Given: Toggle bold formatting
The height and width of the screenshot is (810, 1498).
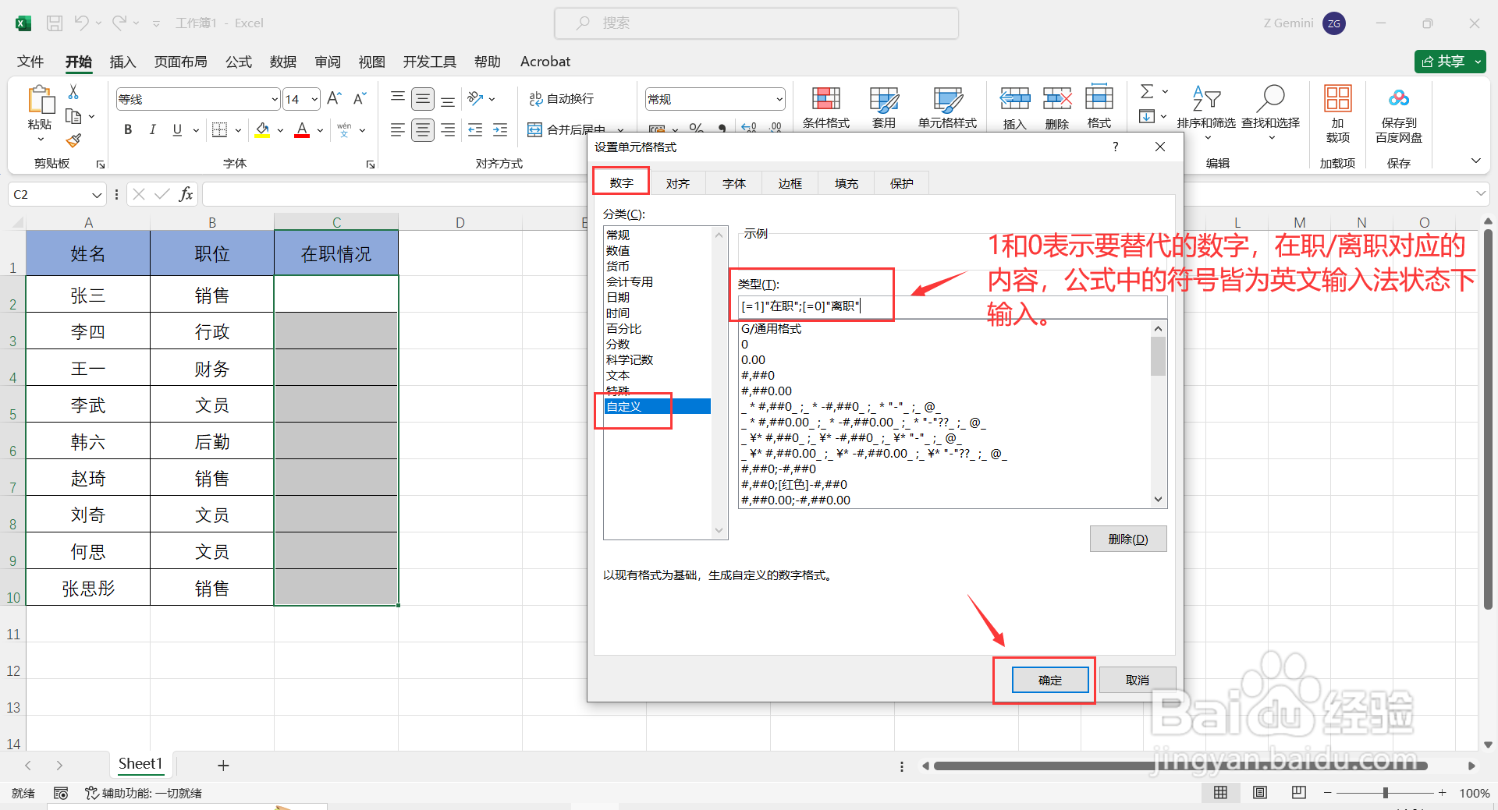Looking at the screenshot, I should click(128, 129).
